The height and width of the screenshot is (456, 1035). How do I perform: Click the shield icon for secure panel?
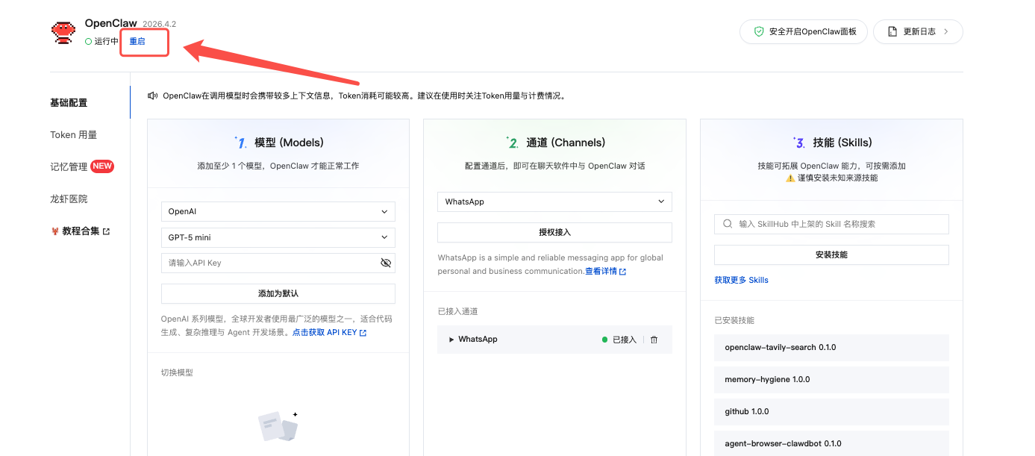point(759,32)
